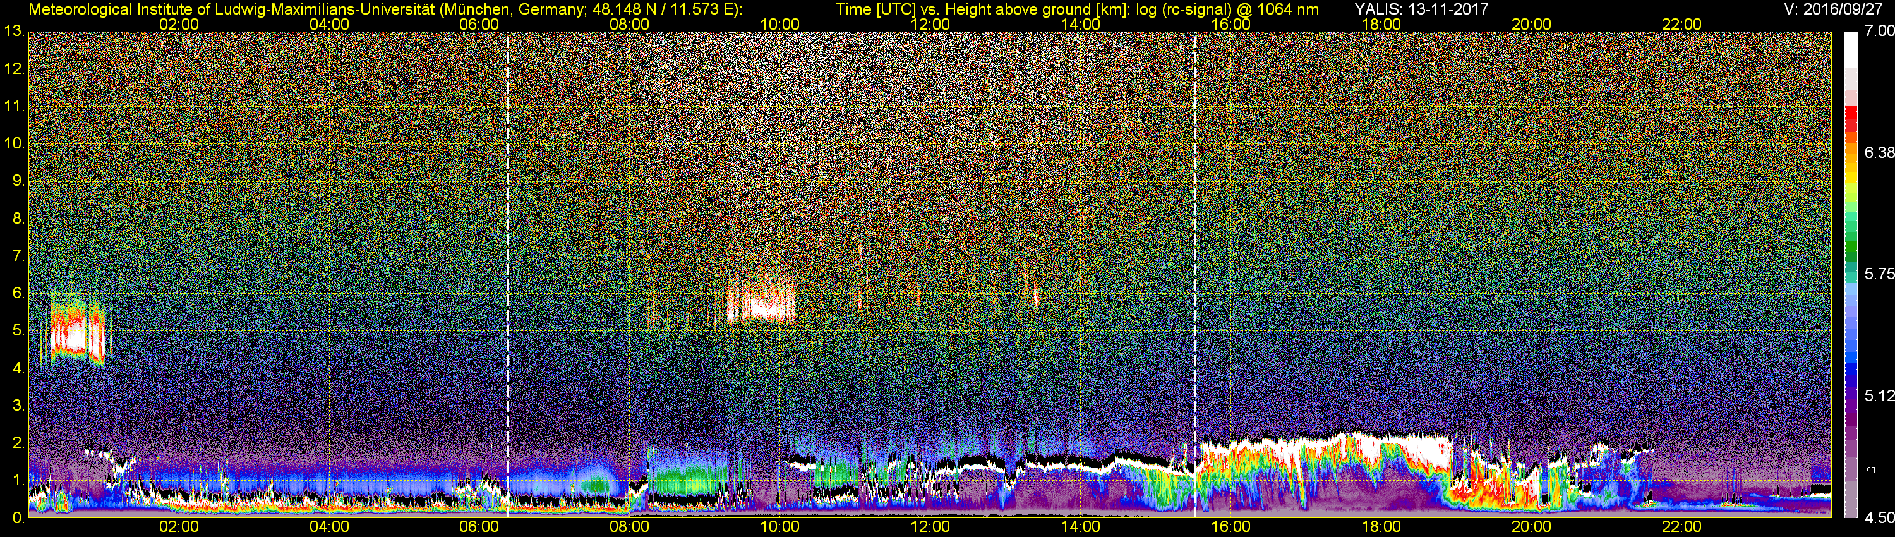Image resolution: width=1895 pixels, height=537 pixels.
Task: Click the 20:00 label on the top time axis
Action: pos(1532,24)
